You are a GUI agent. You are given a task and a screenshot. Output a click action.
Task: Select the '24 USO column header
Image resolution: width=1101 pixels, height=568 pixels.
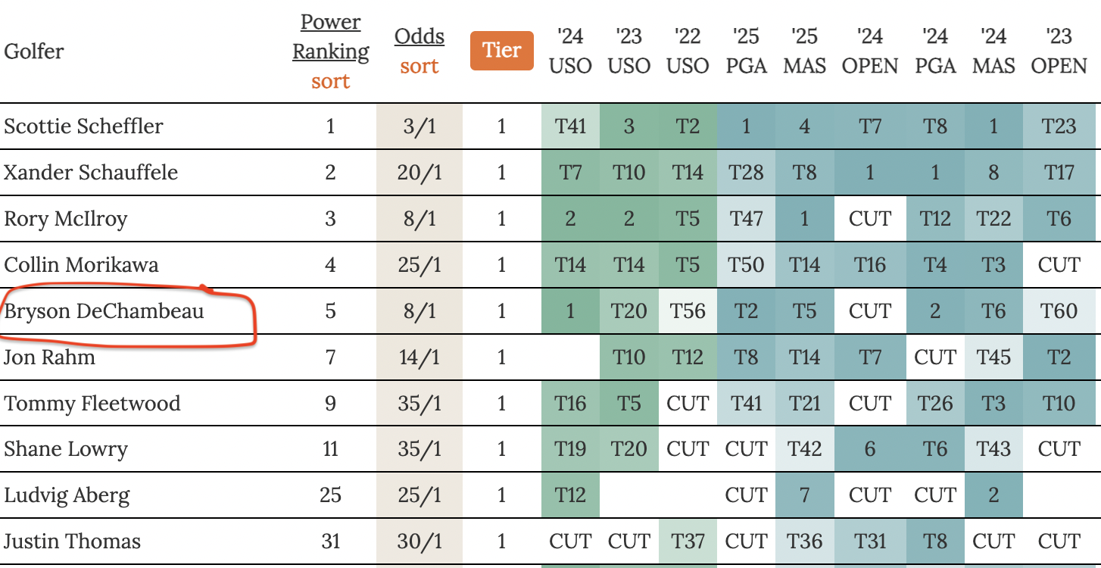click(570, 51)
